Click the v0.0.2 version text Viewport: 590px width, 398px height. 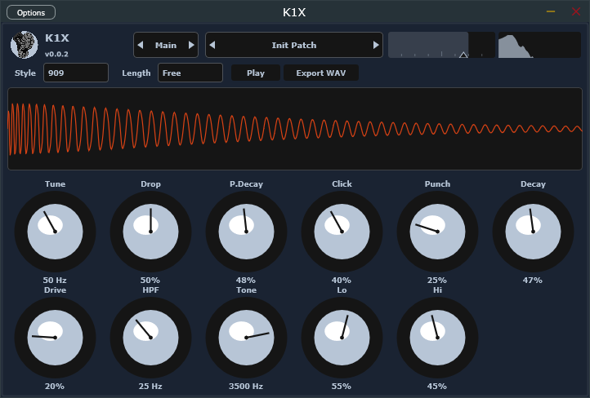(56, 54)
